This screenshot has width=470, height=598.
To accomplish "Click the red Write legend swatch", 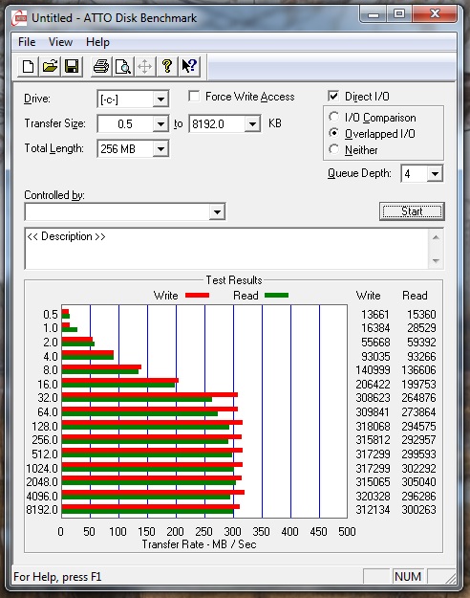I will pyautogui.click(x=197, y=296).
